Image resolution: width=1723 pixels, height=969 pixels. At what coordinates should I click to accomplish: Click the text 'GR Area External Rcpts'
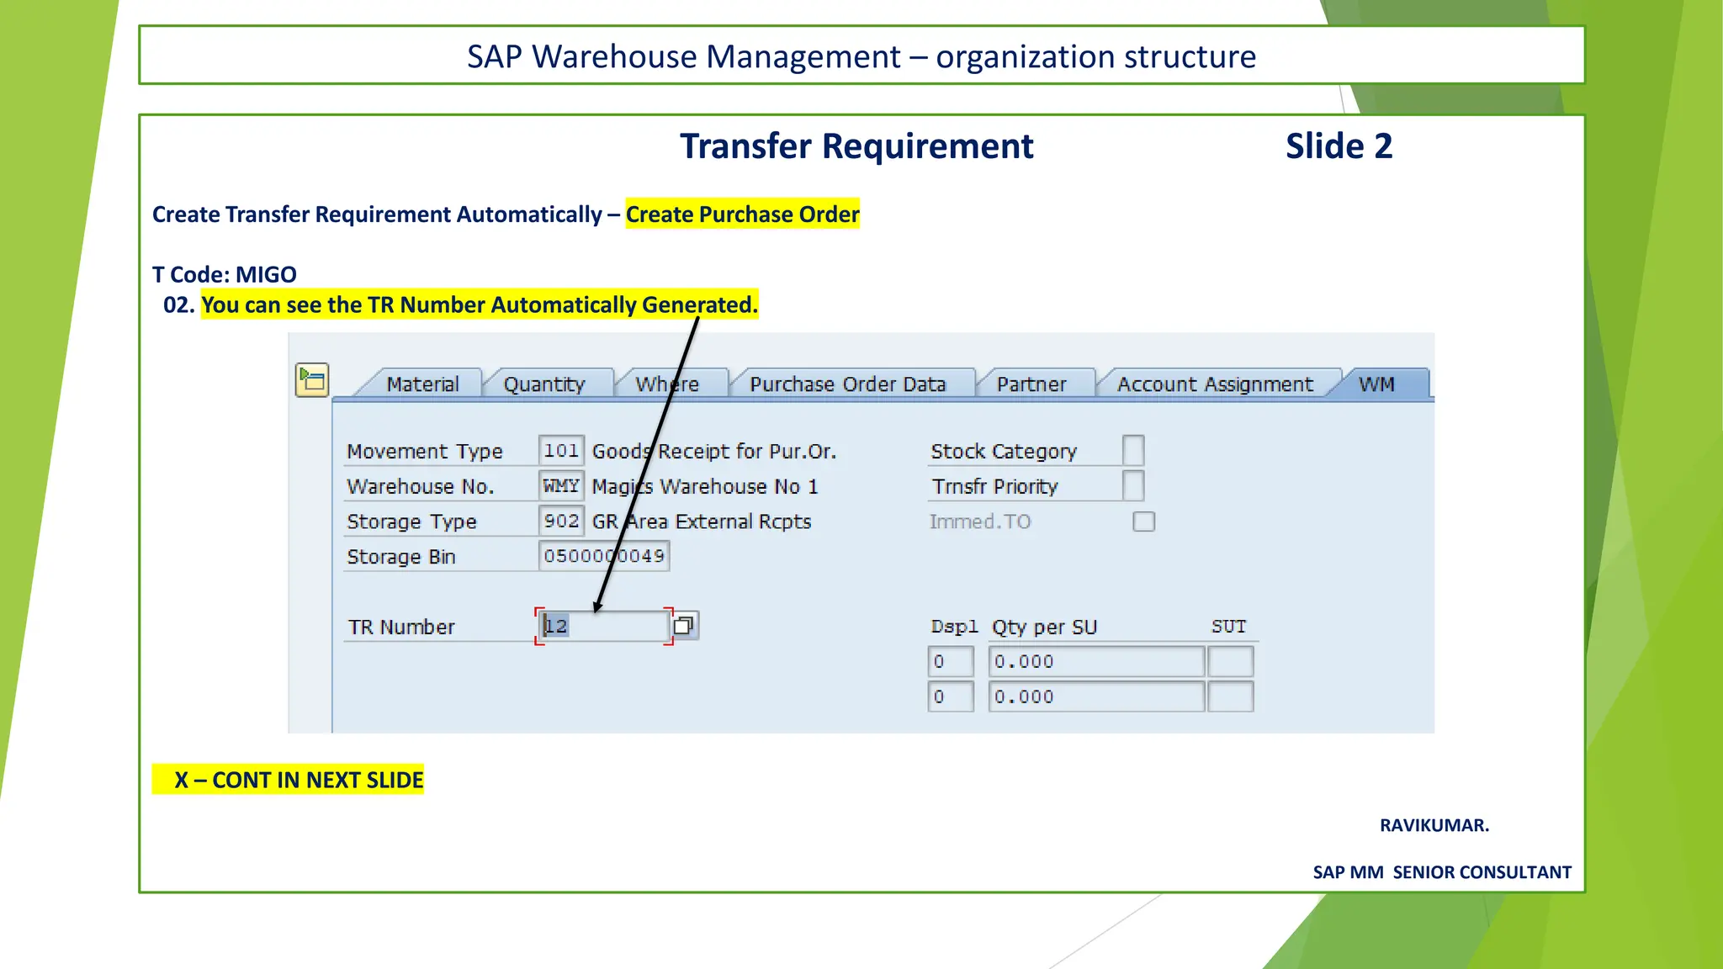[702, 522]
